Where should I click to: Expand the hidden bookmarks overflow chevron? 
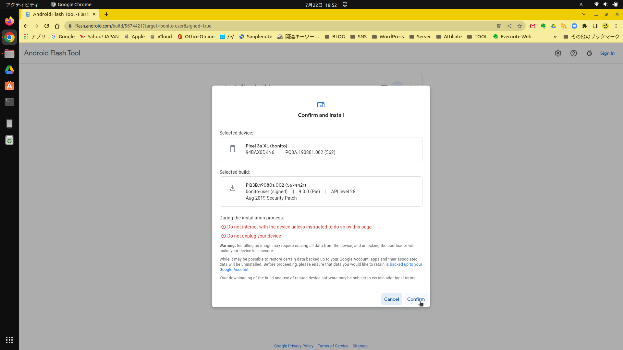555,37
